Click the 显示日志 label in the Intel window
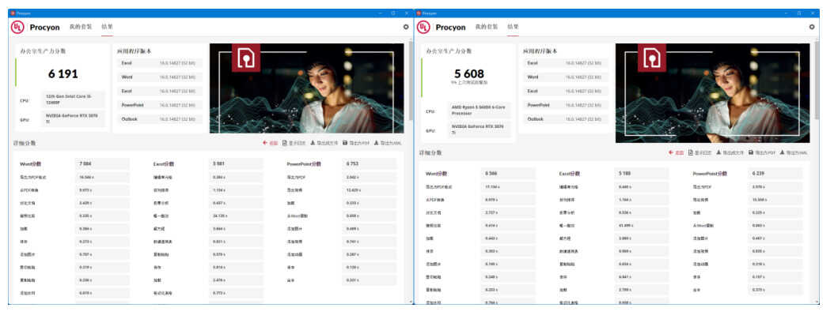 (x=296, y=143)
